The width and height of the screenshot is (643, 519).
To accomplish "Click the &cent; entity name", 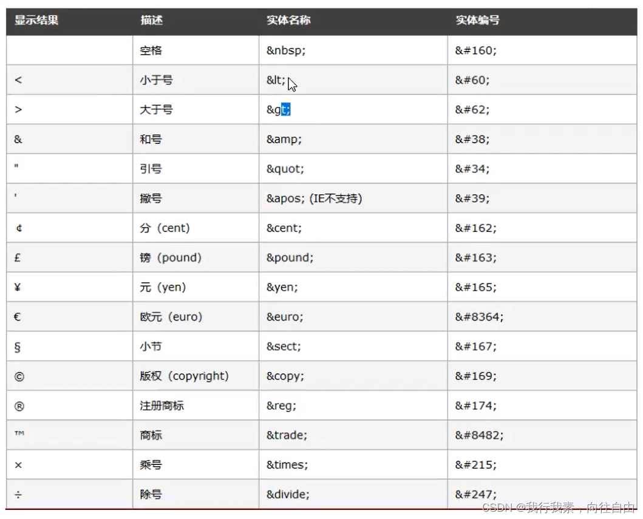I will [x=284, y=228].
